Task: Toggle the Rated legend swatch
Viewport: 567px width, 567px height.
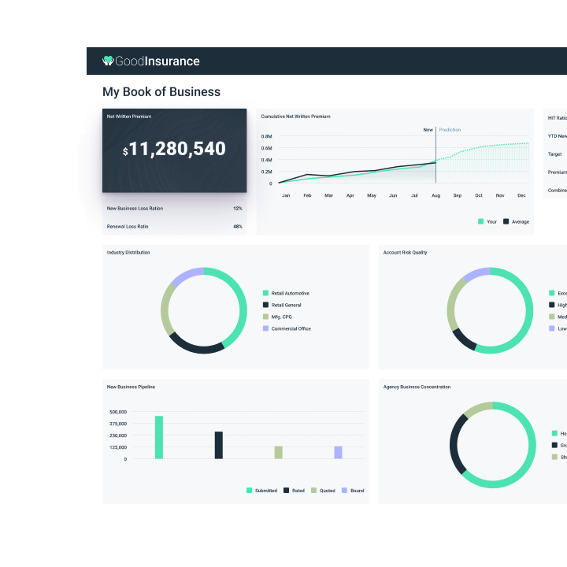Action: click(x=286, y=491)
